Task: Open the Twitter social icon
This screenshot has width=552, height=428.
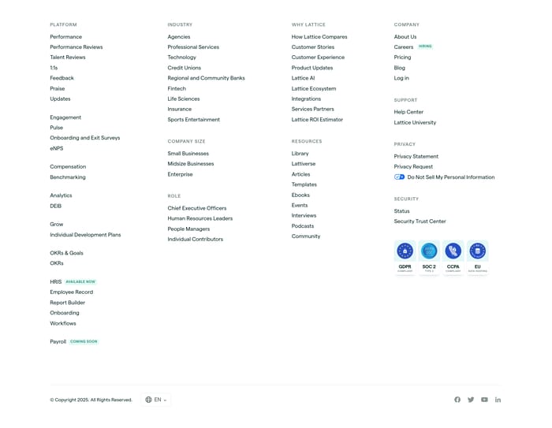Action: click(471, 400)
